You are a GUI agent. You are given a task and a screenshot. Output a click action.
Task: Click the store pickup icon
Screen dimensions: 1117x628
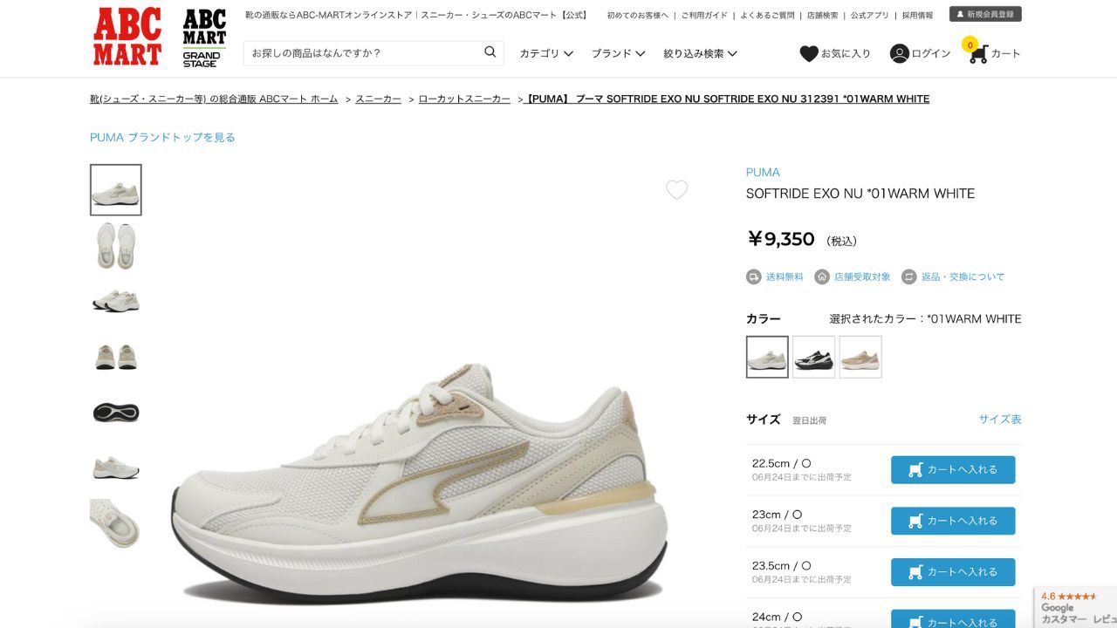822,276
